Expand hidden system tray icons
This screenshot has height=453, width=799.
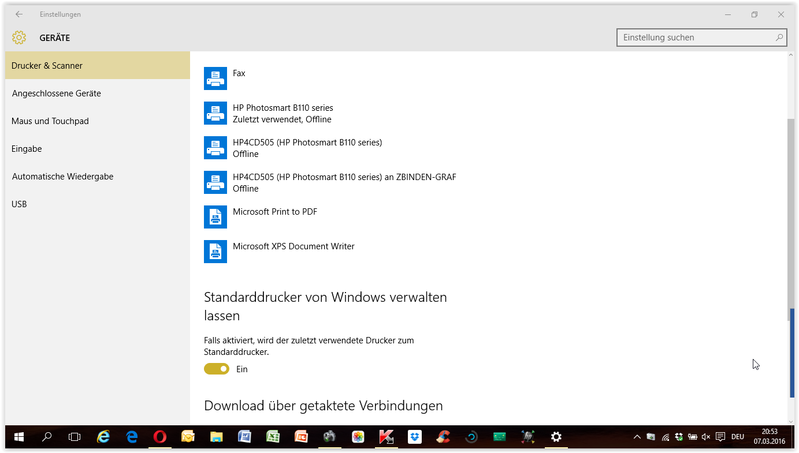click(x=637, y=437)
